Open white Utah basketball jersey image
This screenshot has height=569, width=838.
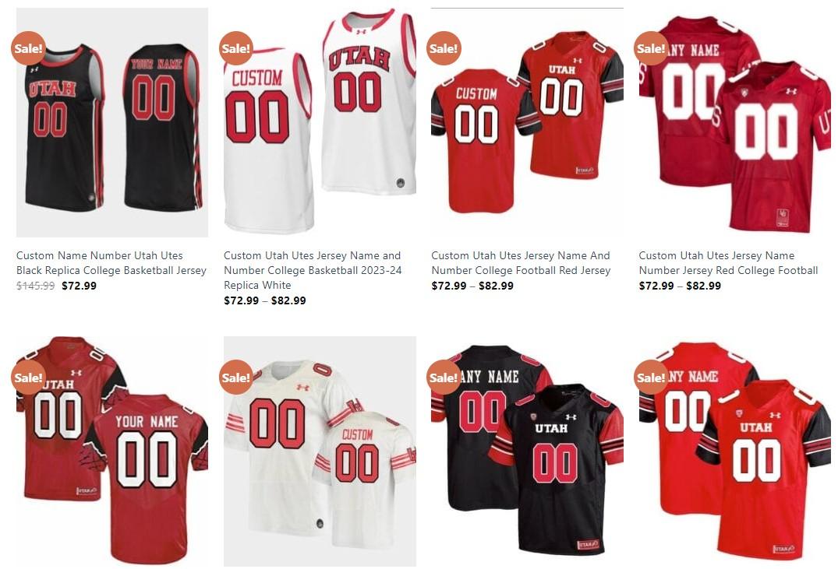(320, 122)
